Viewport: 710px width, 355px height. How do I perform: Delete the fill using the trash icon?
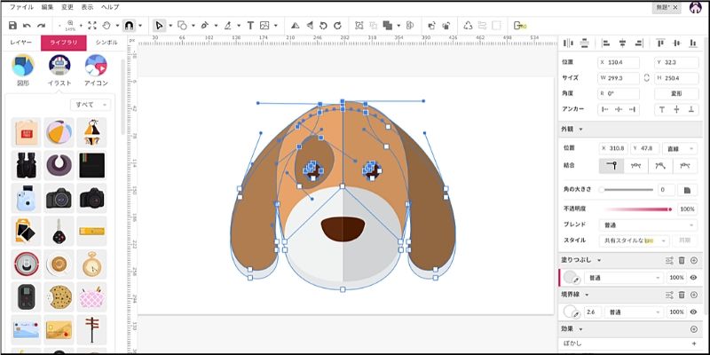click(x=682, y=260)
